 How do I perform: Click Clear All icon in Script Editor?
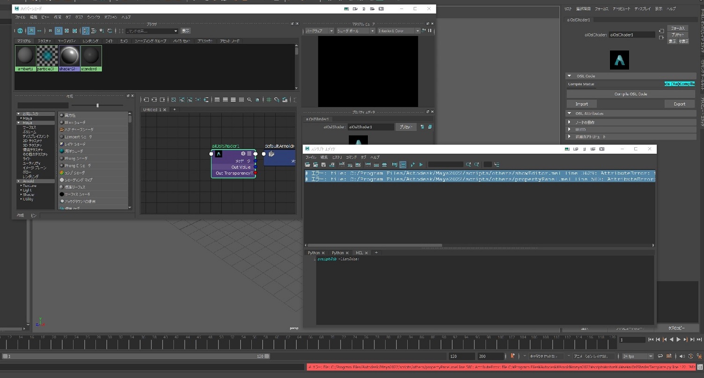click(x=358, y=165)
